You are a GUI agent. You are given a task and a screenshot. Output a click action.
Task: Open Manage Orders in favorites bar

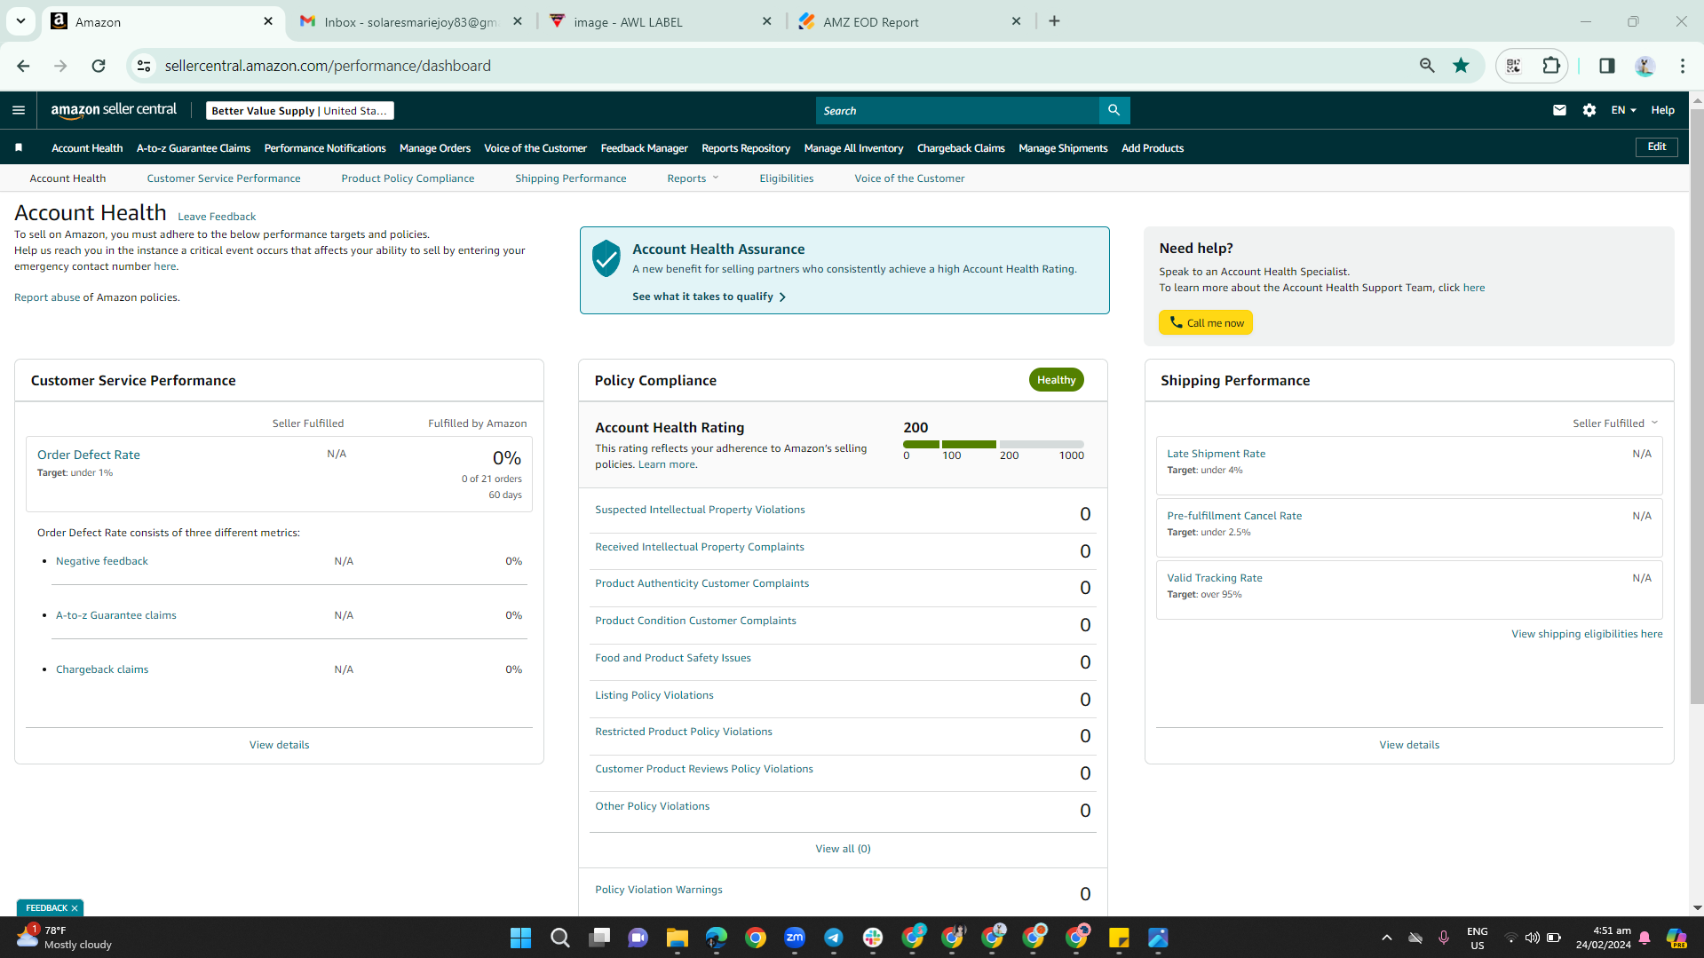tap(435, 148)
